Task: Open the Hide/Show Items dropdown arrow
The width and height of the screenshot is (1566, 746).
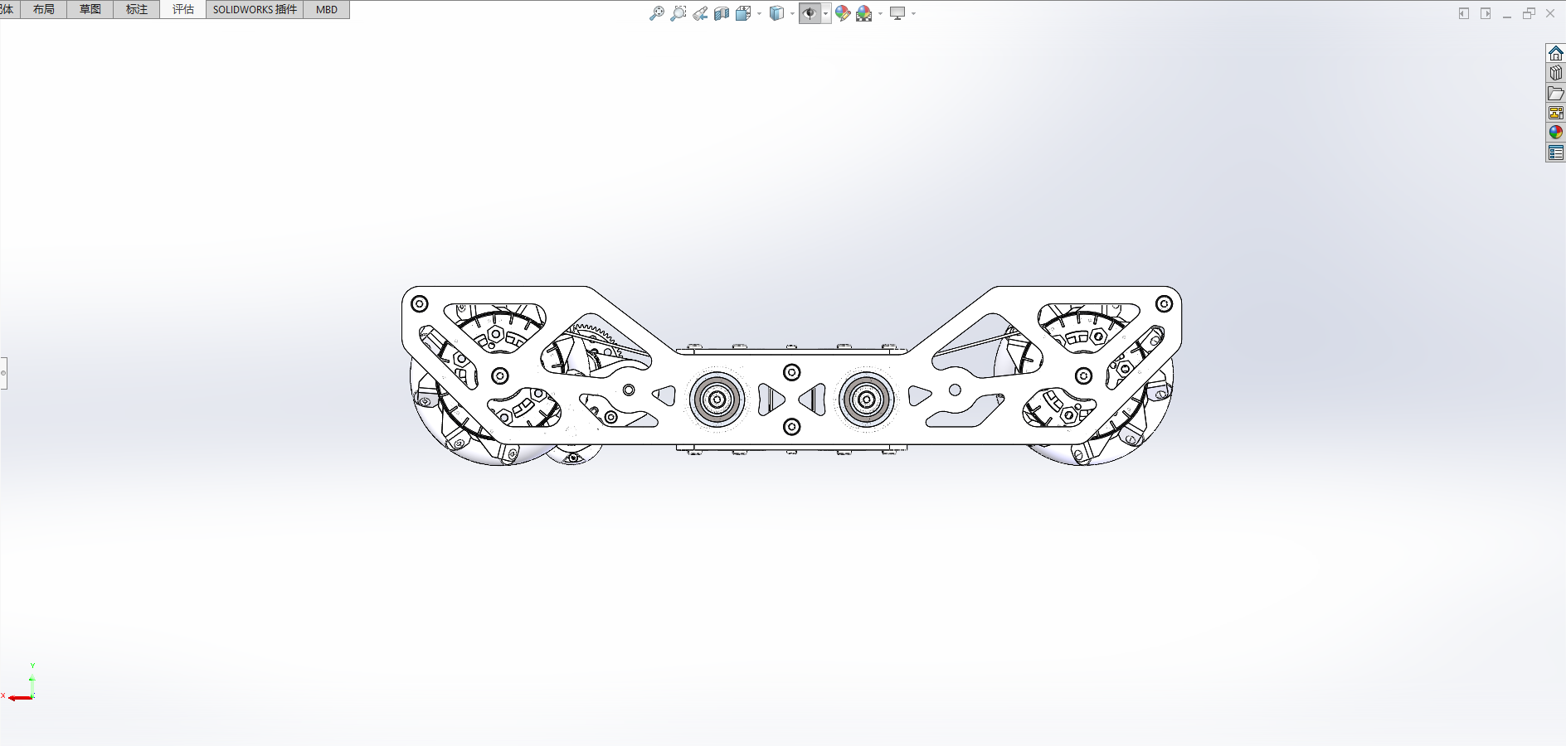Action: click(826, 13)
